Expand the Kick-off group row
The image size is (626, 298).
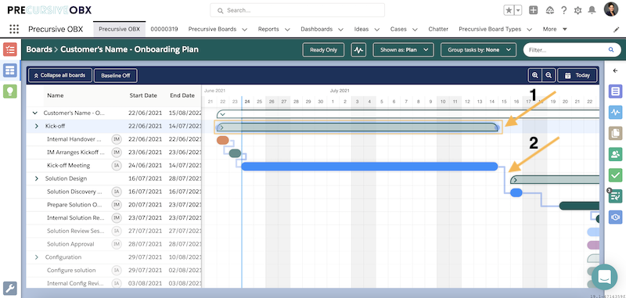click(36, 126)
